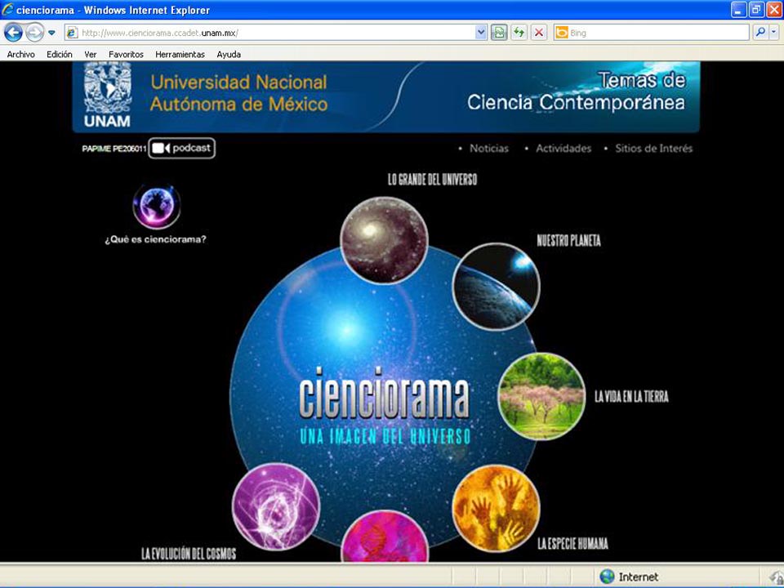
Task: Click the browser Forward arrow button
Action: 34,33
